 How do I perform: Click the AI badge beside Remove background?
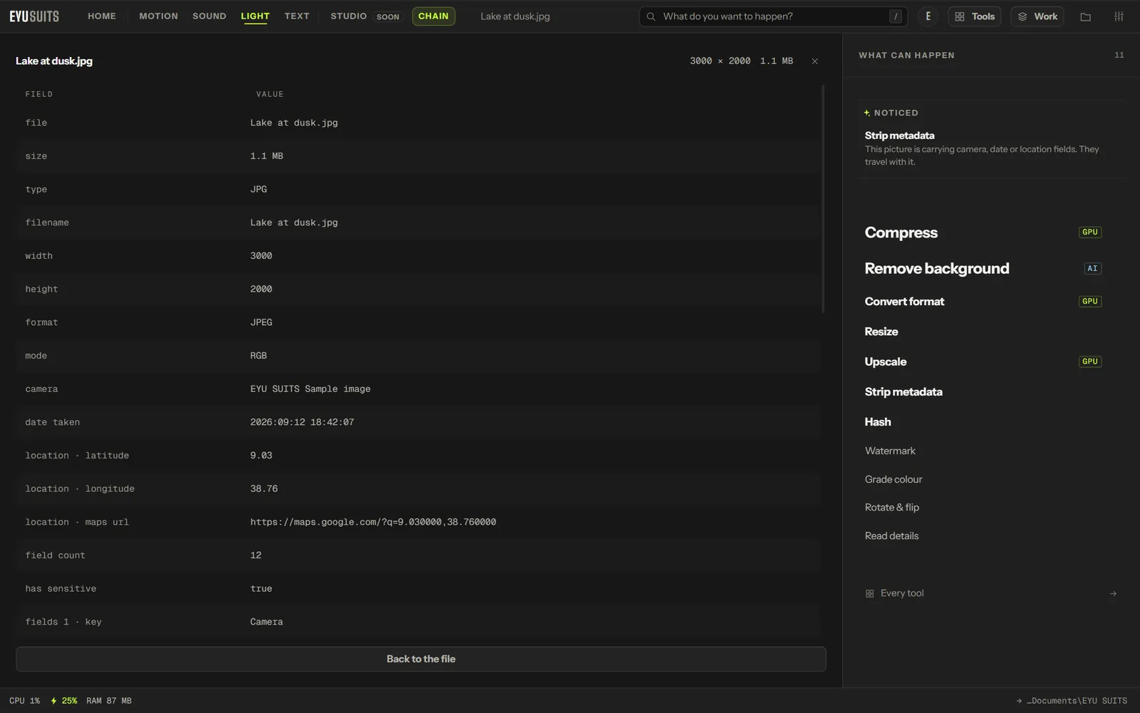(1092, 269)
